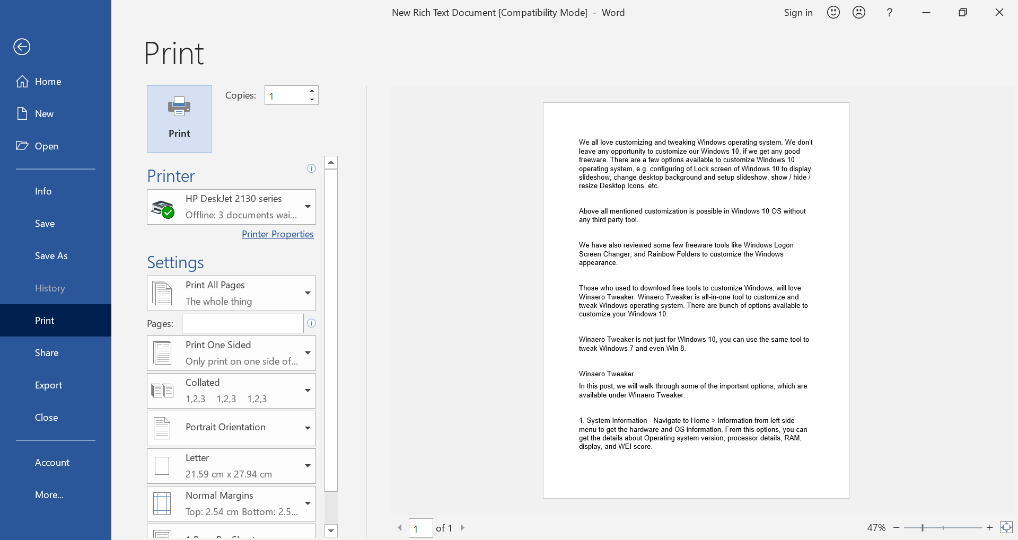Click the Help question mark icon

[889, 12]
